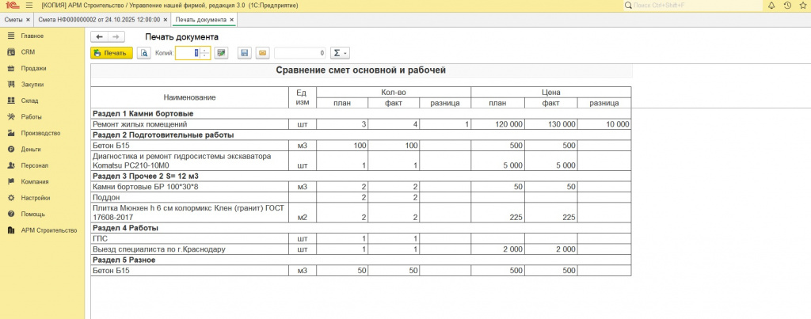Screen dimensions: 811x319
Task: Select the Поддон row name cell
Action: coord(190,198)
